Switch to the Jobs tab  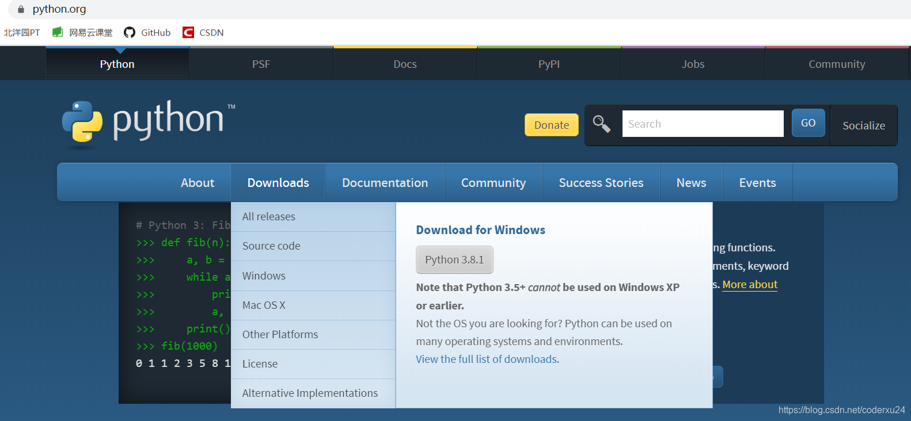pos(693,64)
